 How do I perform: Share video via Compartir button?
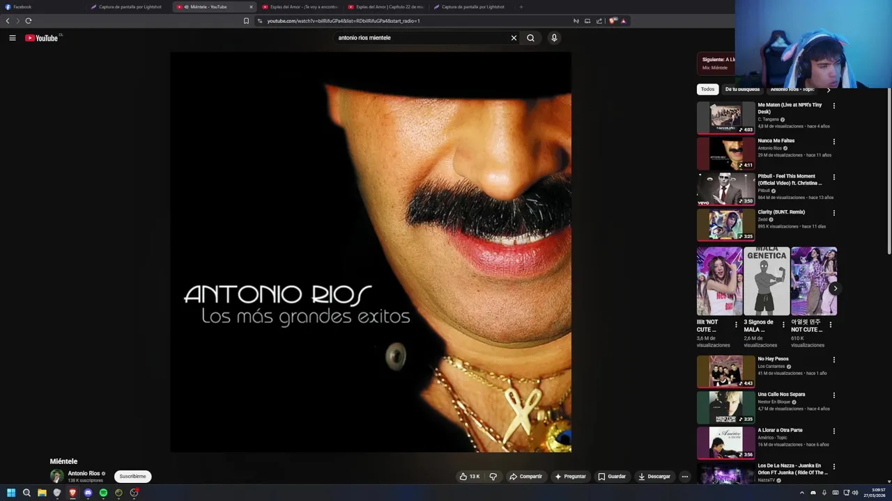(525, 477)
